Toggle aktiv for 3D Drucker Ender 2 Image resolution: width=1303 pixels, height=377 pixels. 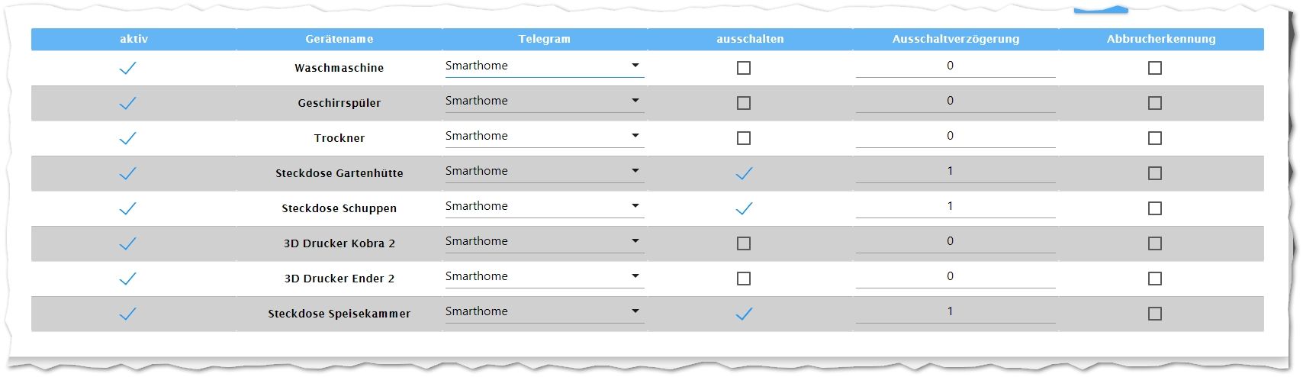click(x=127, y=279)
